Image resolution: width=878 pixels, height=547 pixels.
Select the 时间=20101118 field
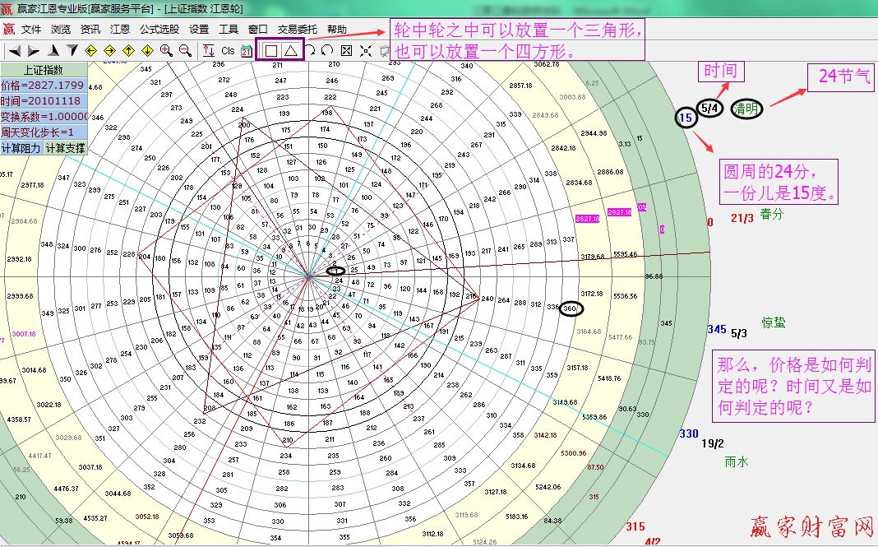pos(43,101)
